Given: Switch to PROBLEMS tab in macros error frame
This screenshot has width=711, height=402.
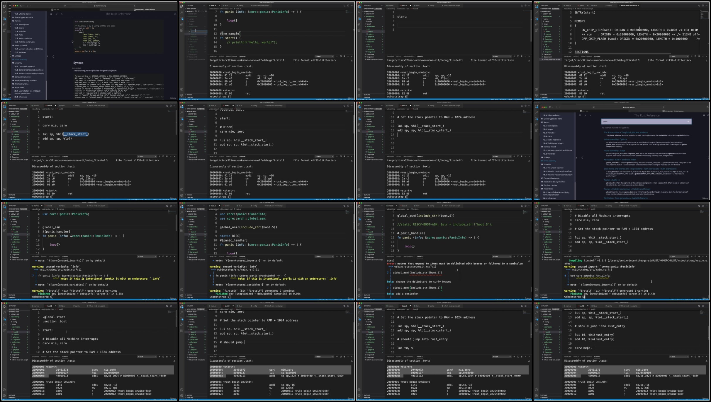Looking at the screenshot, I should point(390,256).
